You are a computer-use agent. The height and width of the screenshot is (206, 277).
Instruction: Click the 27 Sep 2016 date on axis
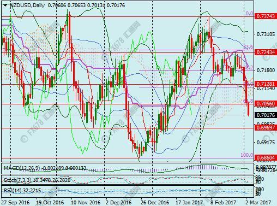point(15,202)
